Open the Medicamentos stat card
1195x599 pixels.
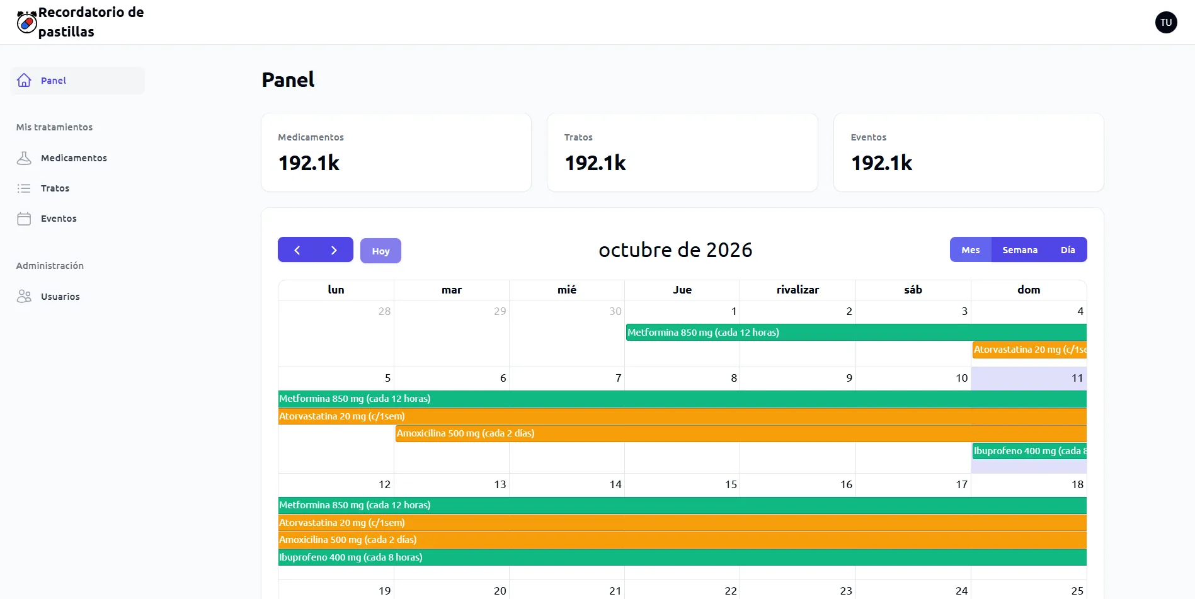coord(396,152)
